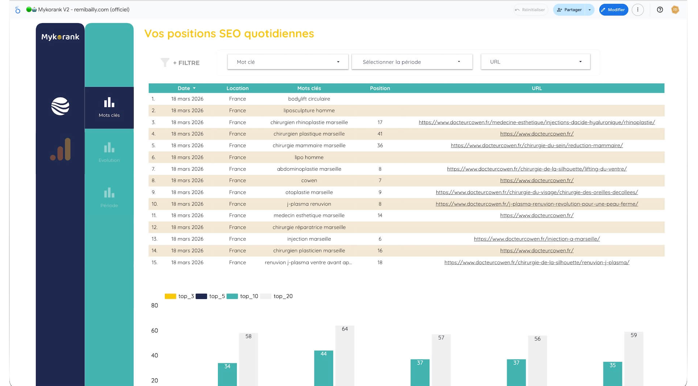Open the Sélectionner la période dropdown
The width and height of the screenshot is (698, 386).
pyautogui.click(x=412, y=62)
